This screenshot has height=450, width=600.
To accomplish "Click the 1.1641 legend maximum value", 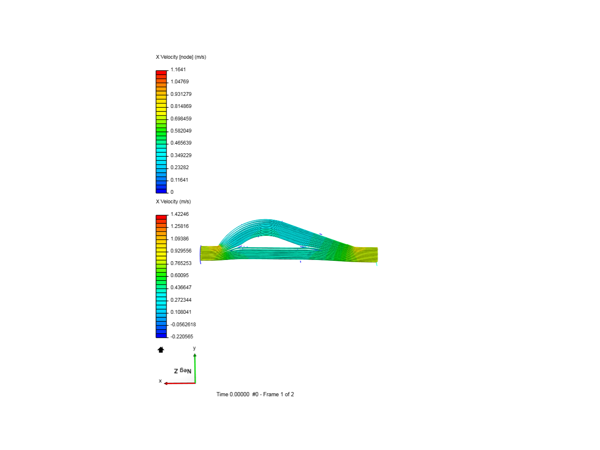I will tap(178, 70).
